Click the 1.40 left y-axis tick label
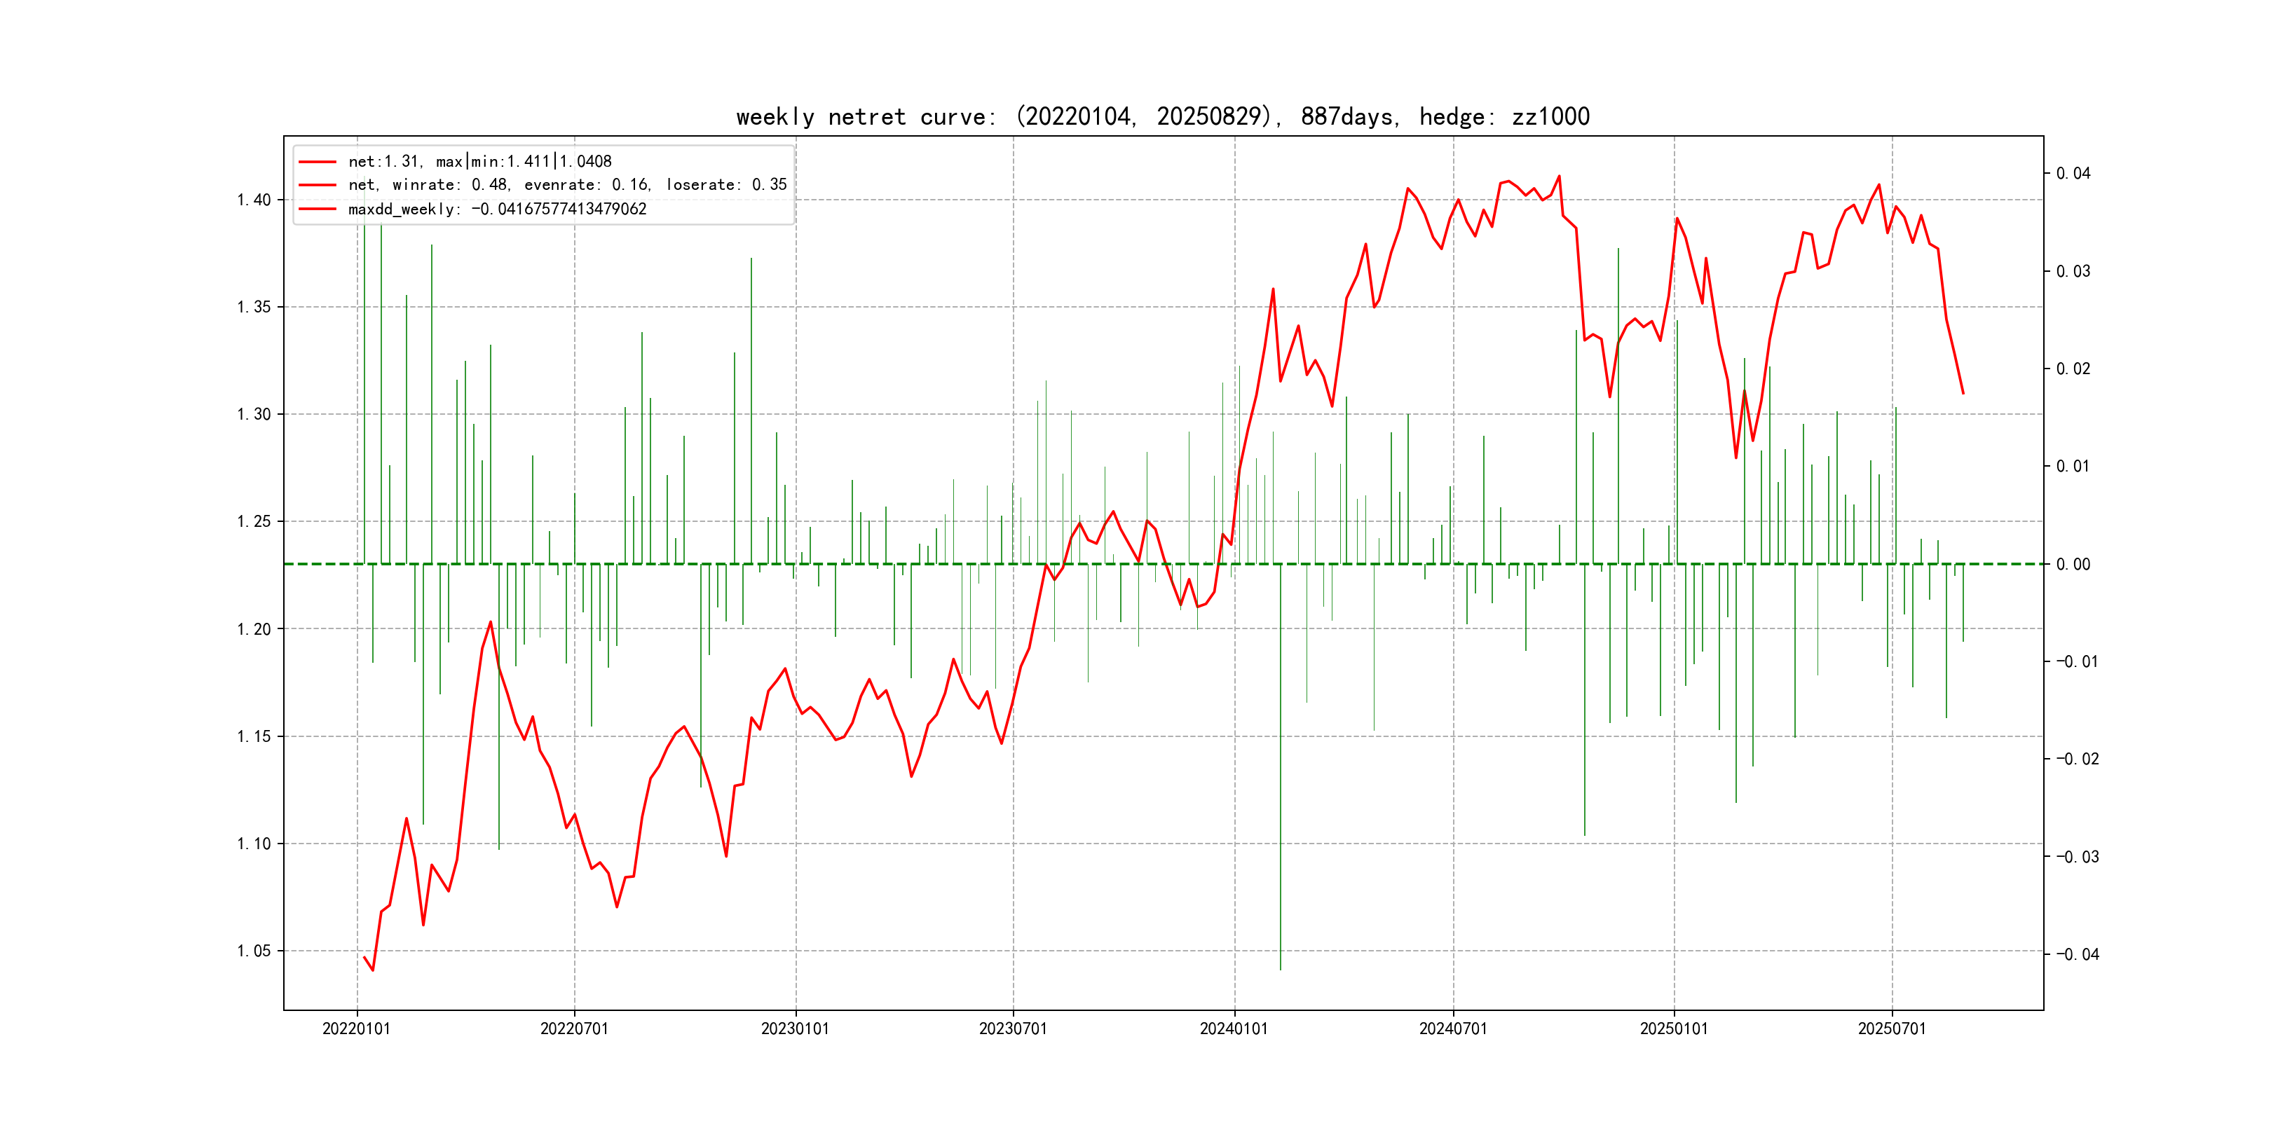The width and height of the screenshot is (2271, 1135). coord(254,200)
